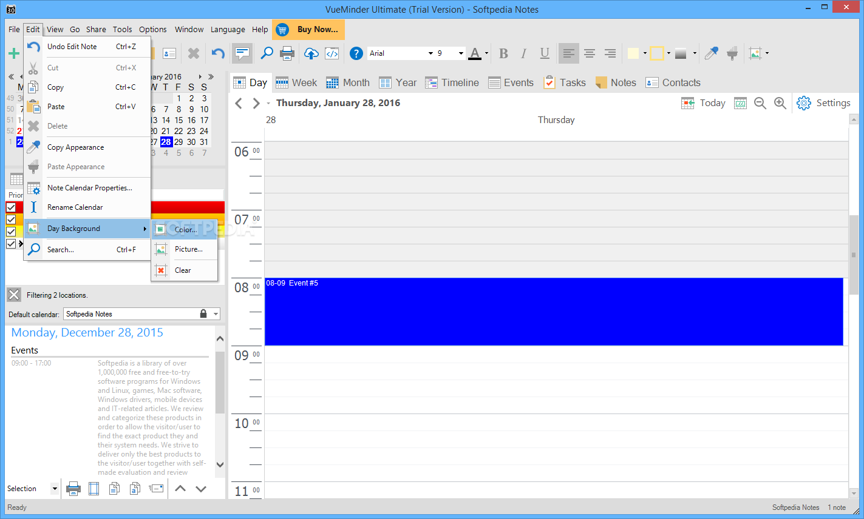Uncheck the fourth calendar list checkbox
The width and height of the screenshot is (864, 519).
11,244
